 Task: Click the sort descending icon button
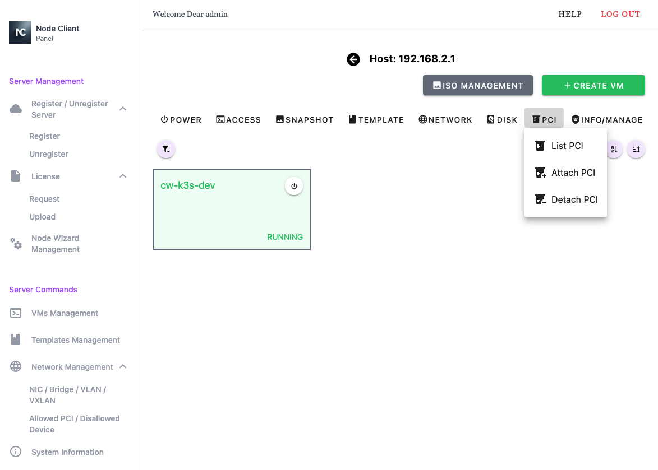(x=636, y=150)
